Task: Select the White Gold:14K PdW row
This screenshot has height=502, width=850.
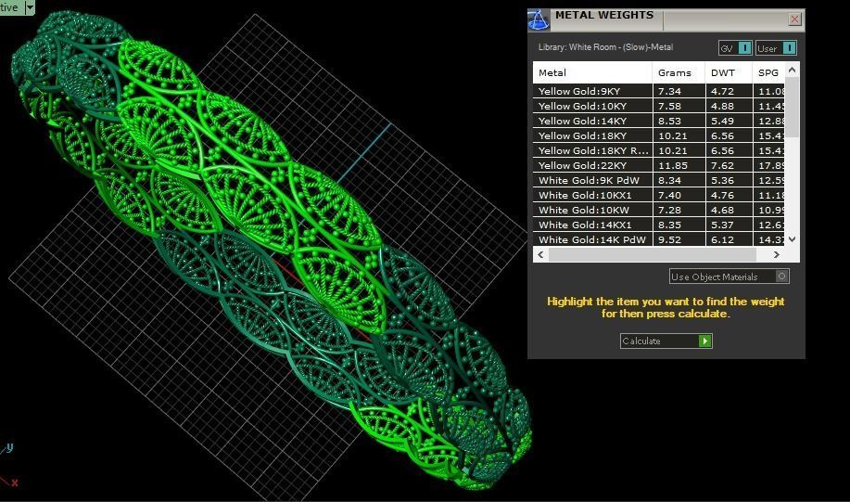Action: pyautogui.click(x=659, y=239)
